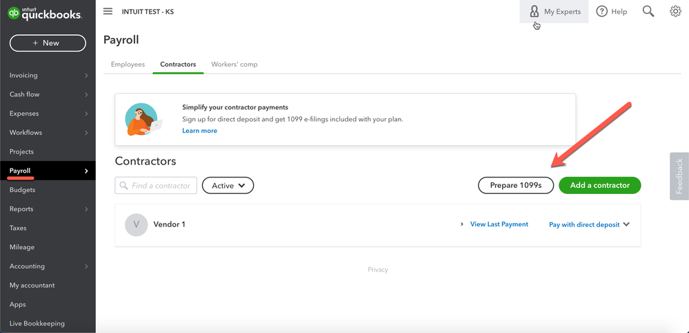This screenshot has width=689, height=333.
Task: Open the Active filter dropdown
Action: click(228, 185)
